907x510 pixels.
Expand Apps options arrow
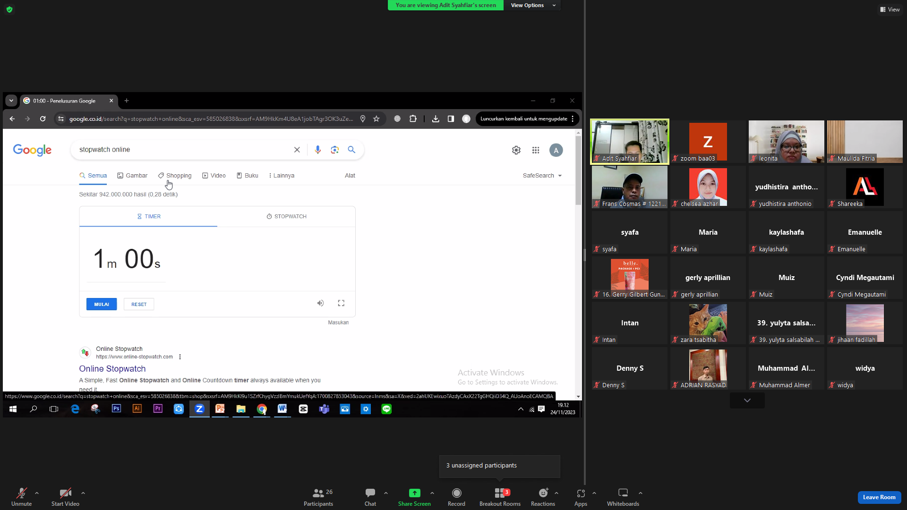tap(594, 493)
